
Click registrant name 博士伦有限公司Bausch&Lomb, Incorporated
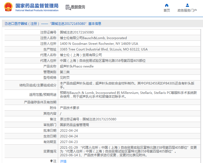tap(93, 38)
